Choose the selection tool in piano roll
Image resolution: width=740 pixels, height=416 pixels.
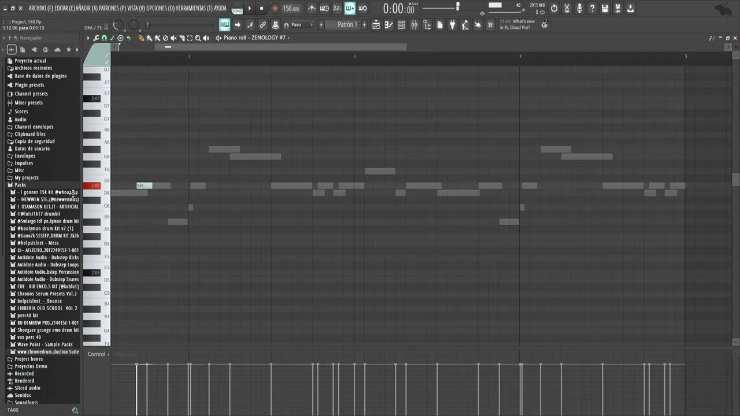pos(190,38)
